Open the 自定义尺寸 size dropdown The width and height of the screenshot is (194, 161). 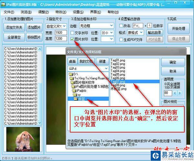(x=56, y=26)
